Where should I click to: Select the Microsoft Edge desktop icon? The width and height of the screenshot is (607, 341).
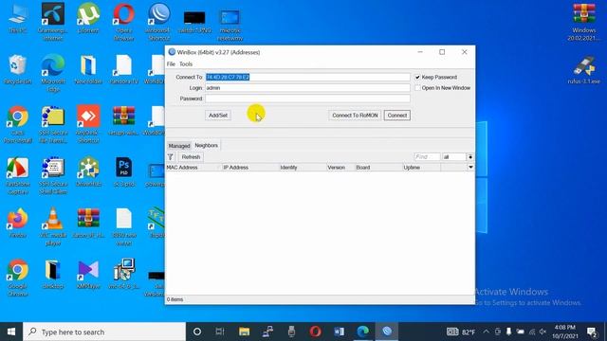click(53, 73)
